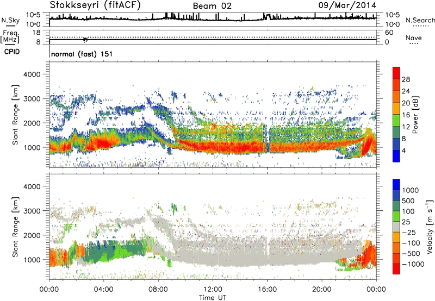Click the 'Time UT' axis title

[213, 298]
